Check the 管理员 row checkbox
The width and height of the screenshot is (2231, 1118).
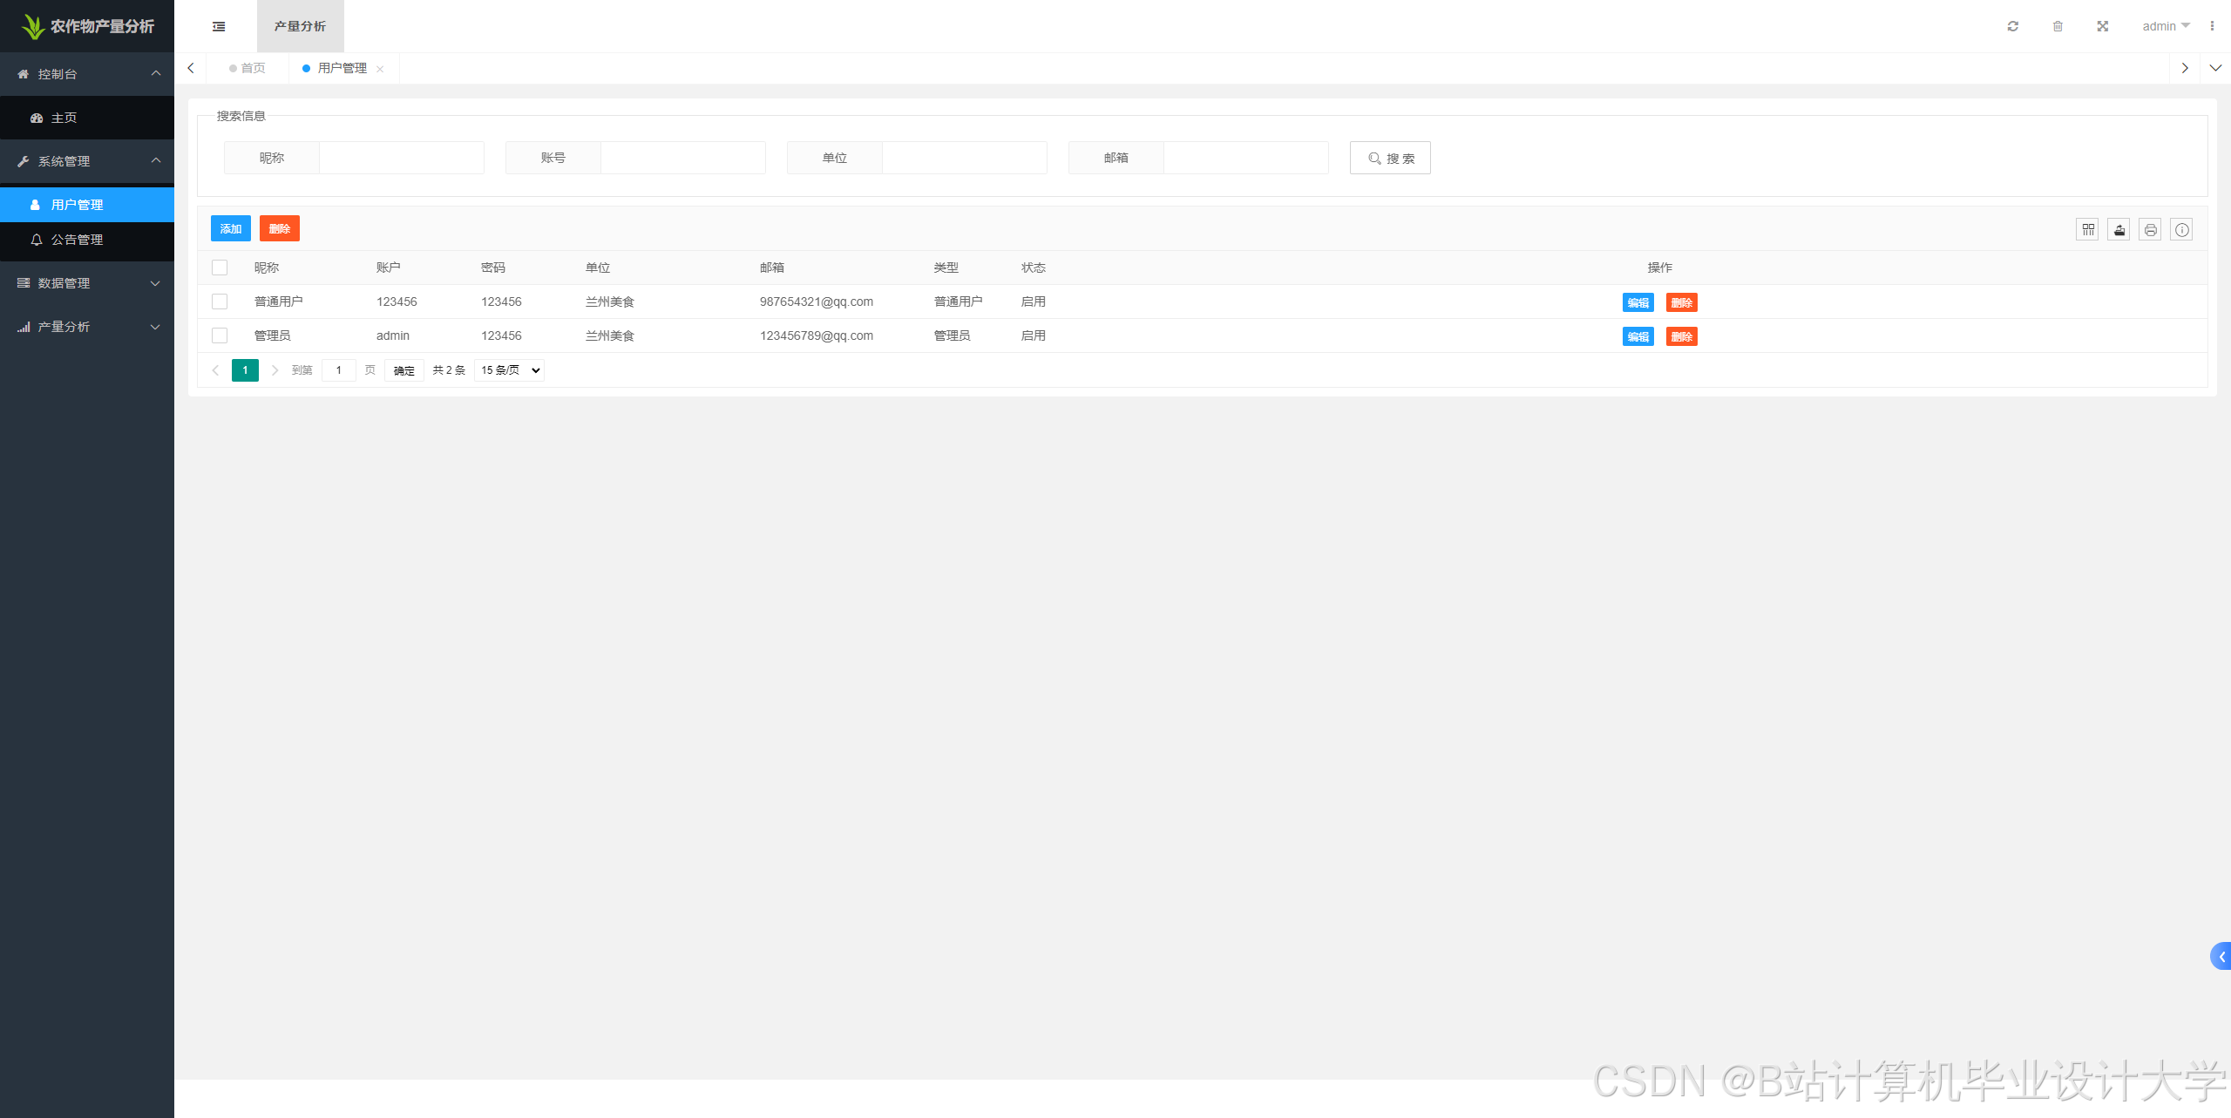pos(220,335)
